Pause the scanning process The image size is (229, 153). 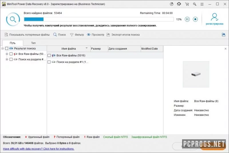pyautogui.click(x=187, y=19)
